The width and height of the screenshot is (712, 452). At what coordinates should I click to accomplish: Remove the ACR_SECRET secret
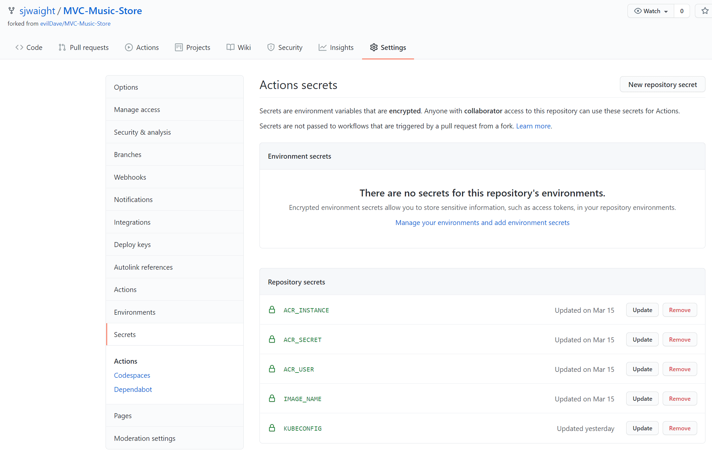[x=679, y=339]
